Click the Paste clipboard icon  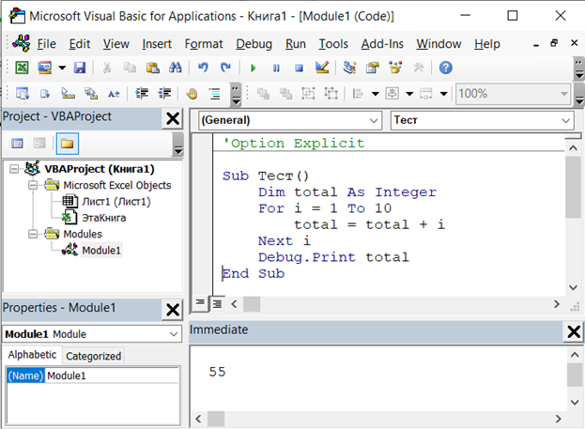point(152,68)
